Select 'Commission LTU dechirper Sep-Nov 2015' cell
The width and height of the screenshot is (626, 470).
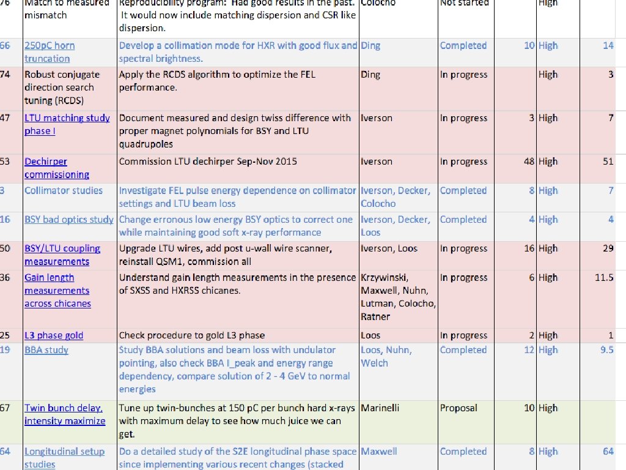pos(238,169)
